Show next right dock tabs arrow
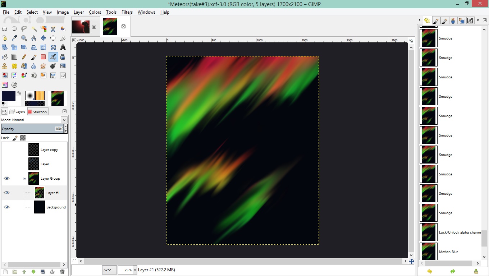 478,20
